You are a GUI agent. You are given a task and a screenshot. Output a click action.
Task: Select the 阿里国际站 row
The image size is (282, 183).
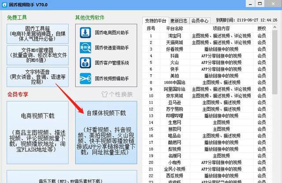pos(207,89)
